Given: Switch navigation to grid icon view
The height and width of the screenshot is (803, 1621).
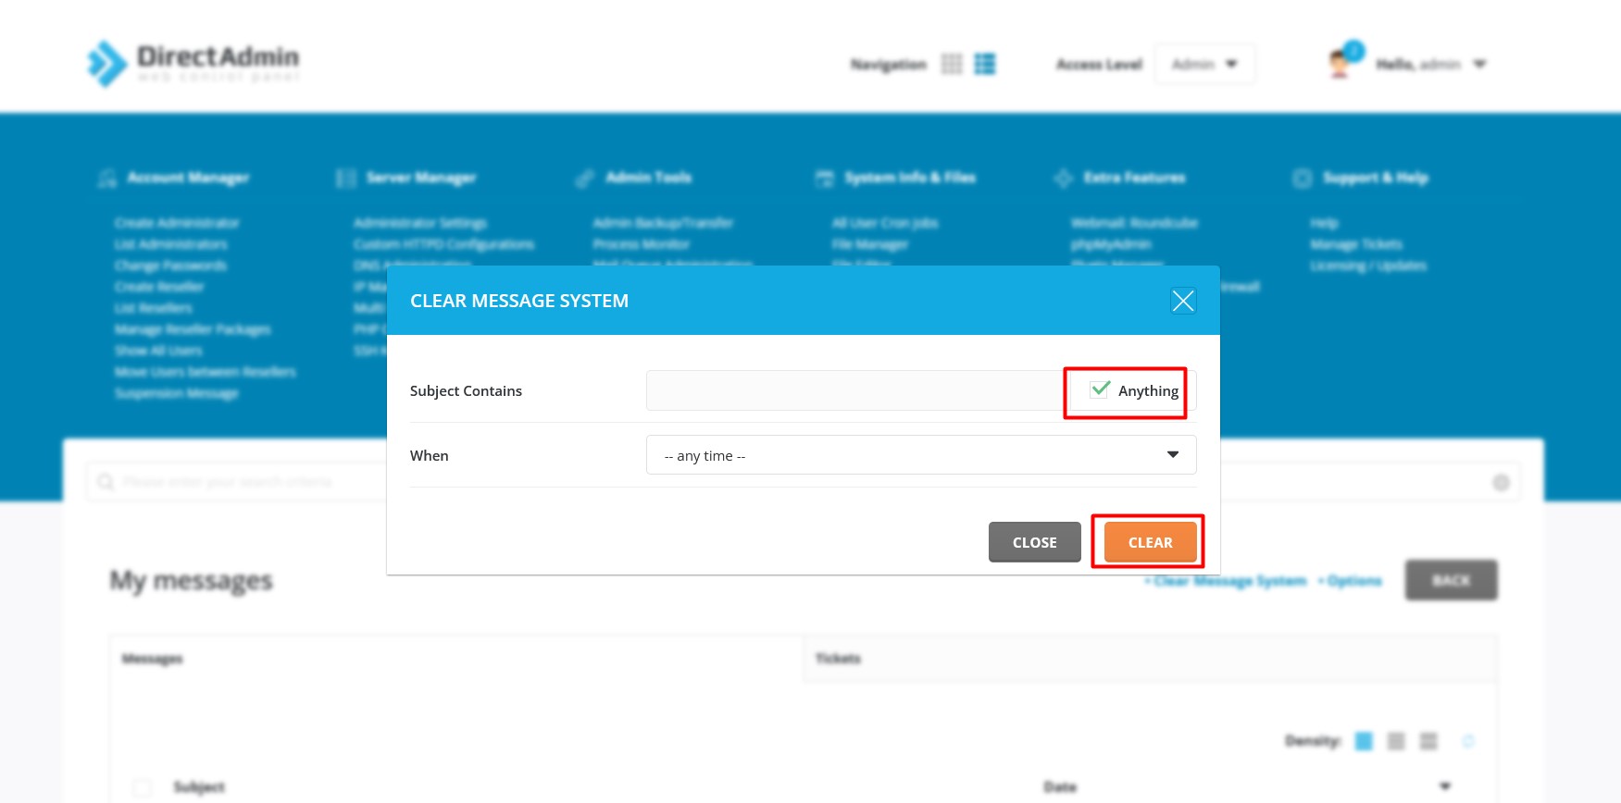Looking at the screenshot, I should point(952,64).
